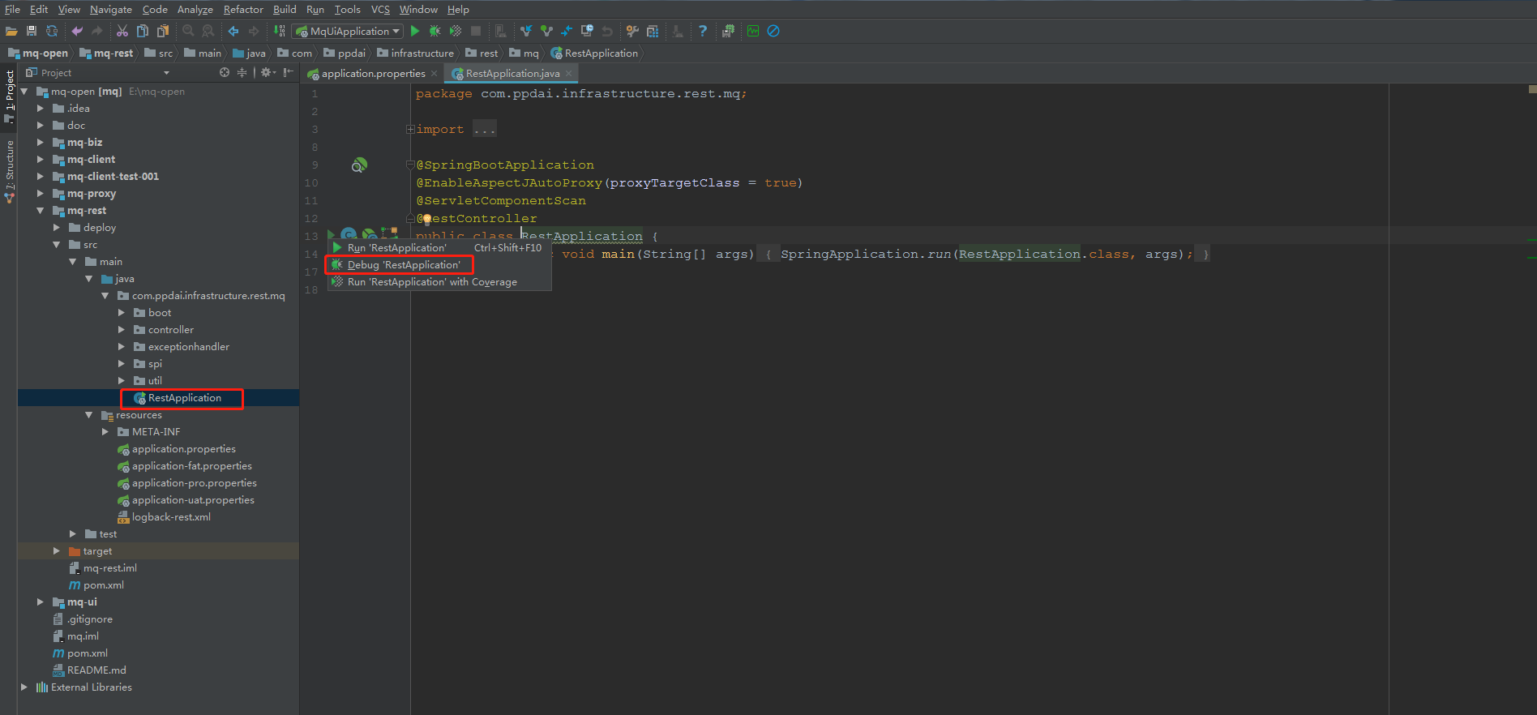Click the Collapse All icon in Project panel
Screen dimensions: 1537x715
pyautogui.click(x=242, y=72)
